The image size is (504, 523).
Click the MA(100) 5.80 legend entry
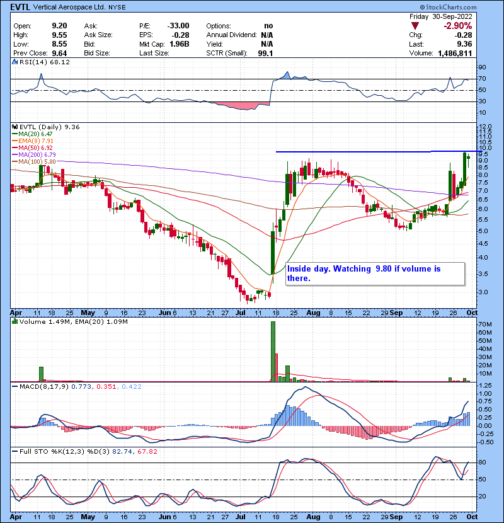tap(34, 162)
